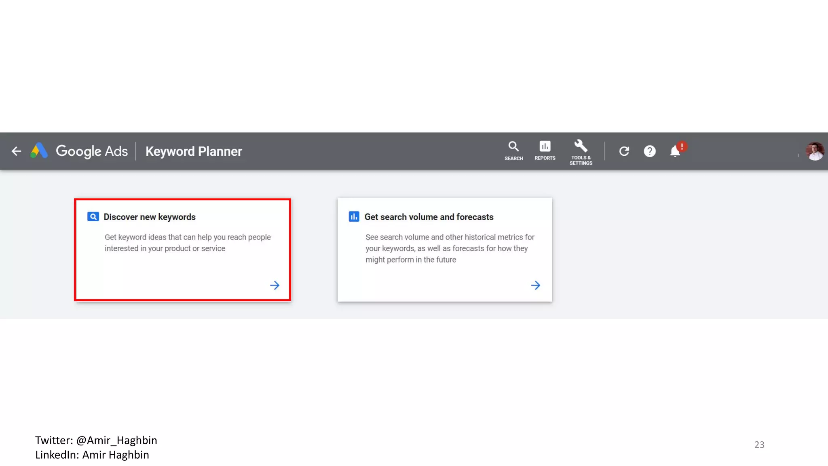Viewport: 828px width, 466px height.
Task: Click arrow on Discover new keywords card
Action: point(275,286)
